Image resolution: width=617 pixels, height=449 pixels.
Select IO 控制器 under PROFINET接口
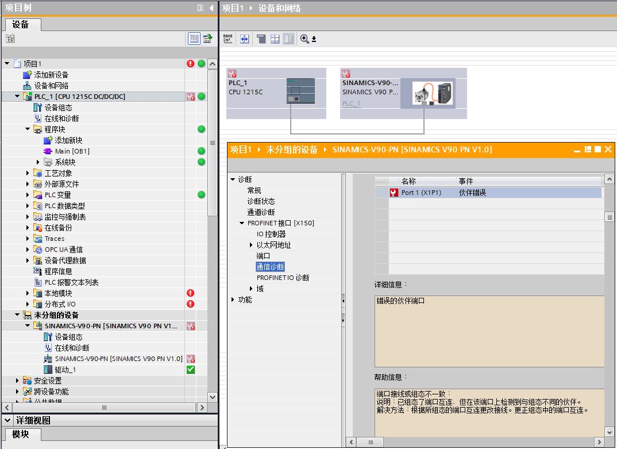272,234
